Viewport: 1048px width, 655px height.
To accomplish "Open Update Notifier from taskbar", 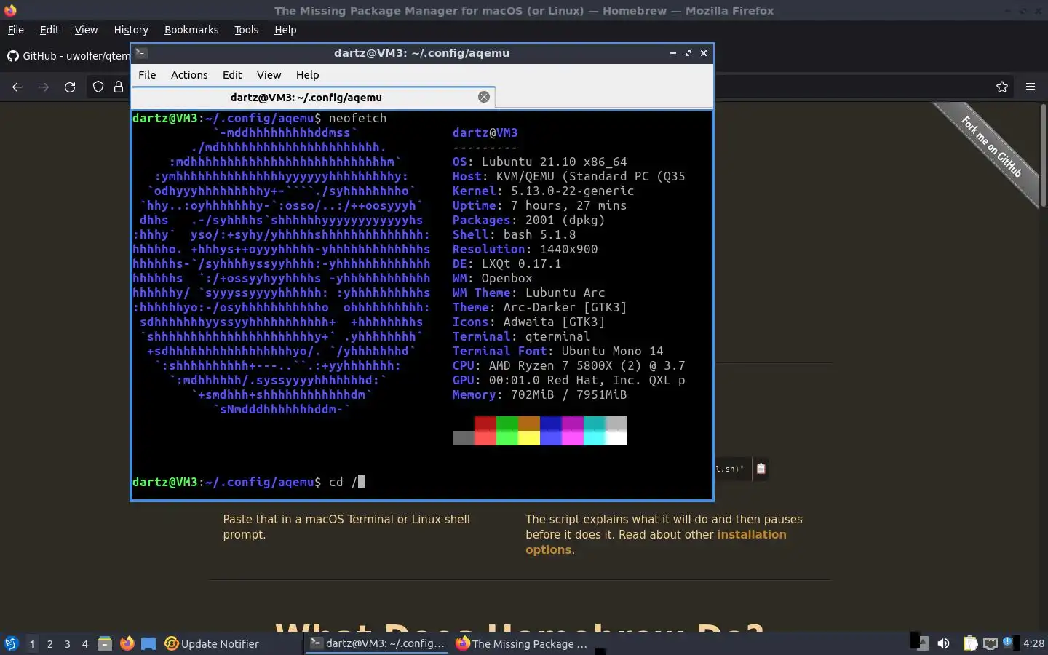I will point(213,643).
